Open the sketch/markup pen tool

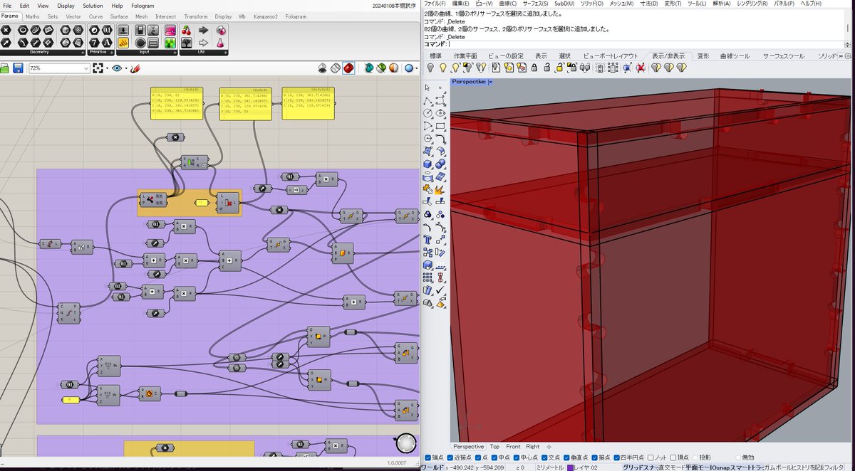pos(135,68)
